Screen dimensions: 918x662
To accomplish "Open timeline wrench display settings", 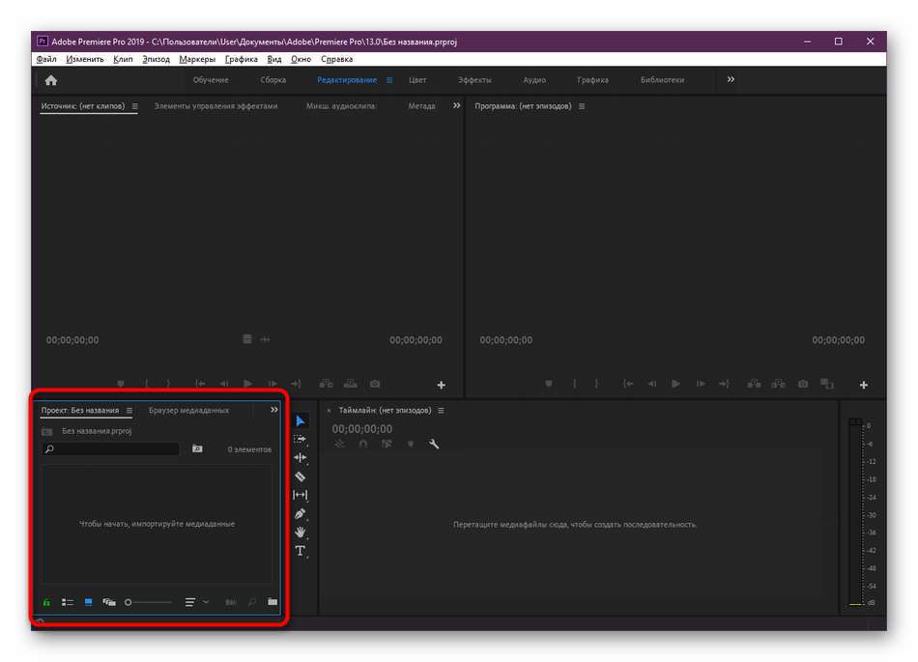I will coord(434,445).
